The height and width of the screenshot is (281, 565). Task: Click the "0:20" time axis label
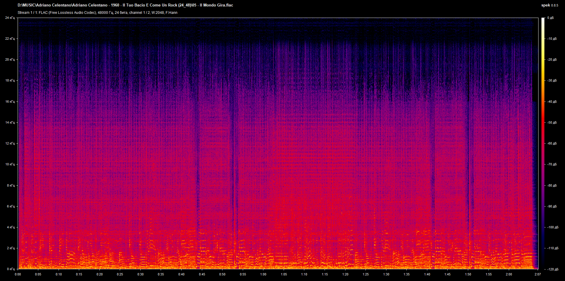[x=100, y=275]
